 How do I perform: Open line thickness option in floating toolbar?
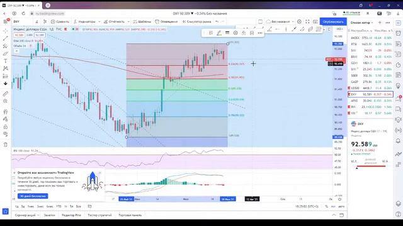click(x=227, y=33)
